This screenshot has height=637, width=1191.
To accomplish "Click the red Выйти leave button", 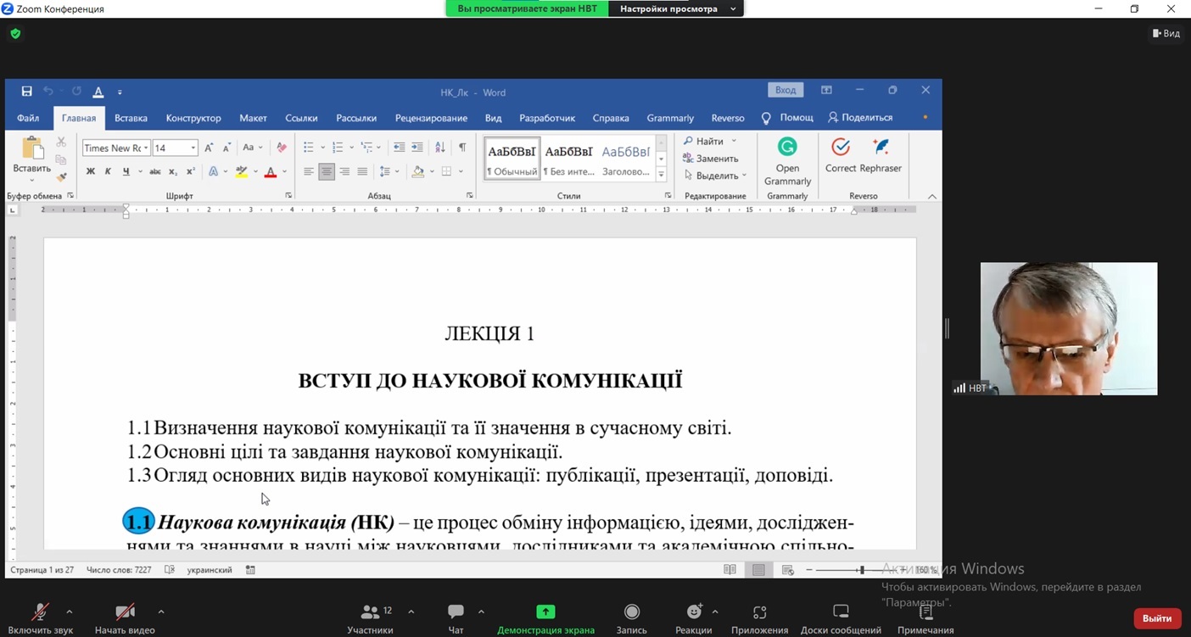I will pos(1156,618).
